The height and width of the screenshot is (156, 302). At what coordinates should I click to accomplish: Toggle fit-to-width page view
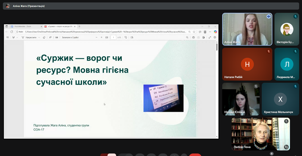pyautogui.click(x=106, y=37)
